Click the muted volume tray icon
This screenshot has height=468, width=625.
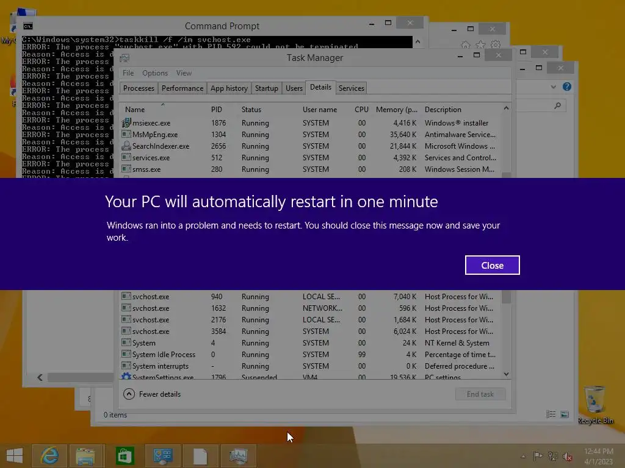[568, 456]
